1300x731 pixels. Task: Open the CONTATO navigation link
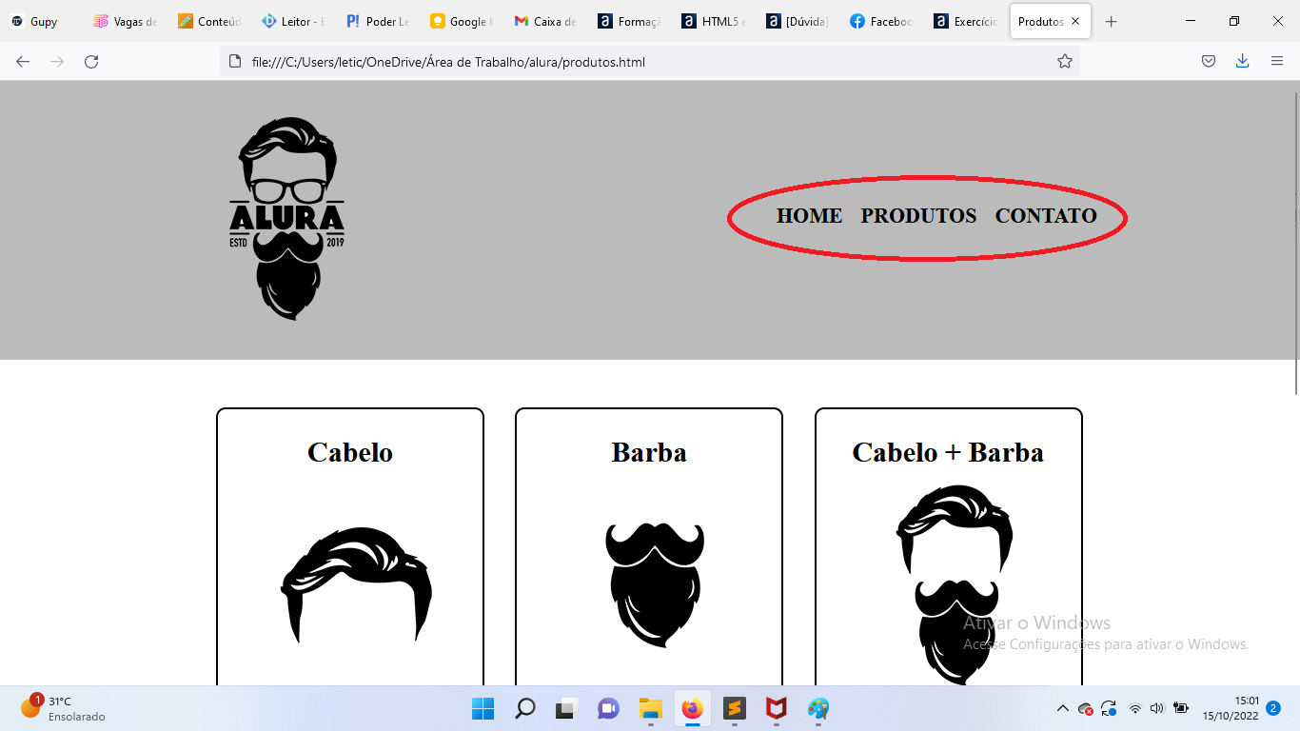pyautogui.click(x=1046, y=216)
